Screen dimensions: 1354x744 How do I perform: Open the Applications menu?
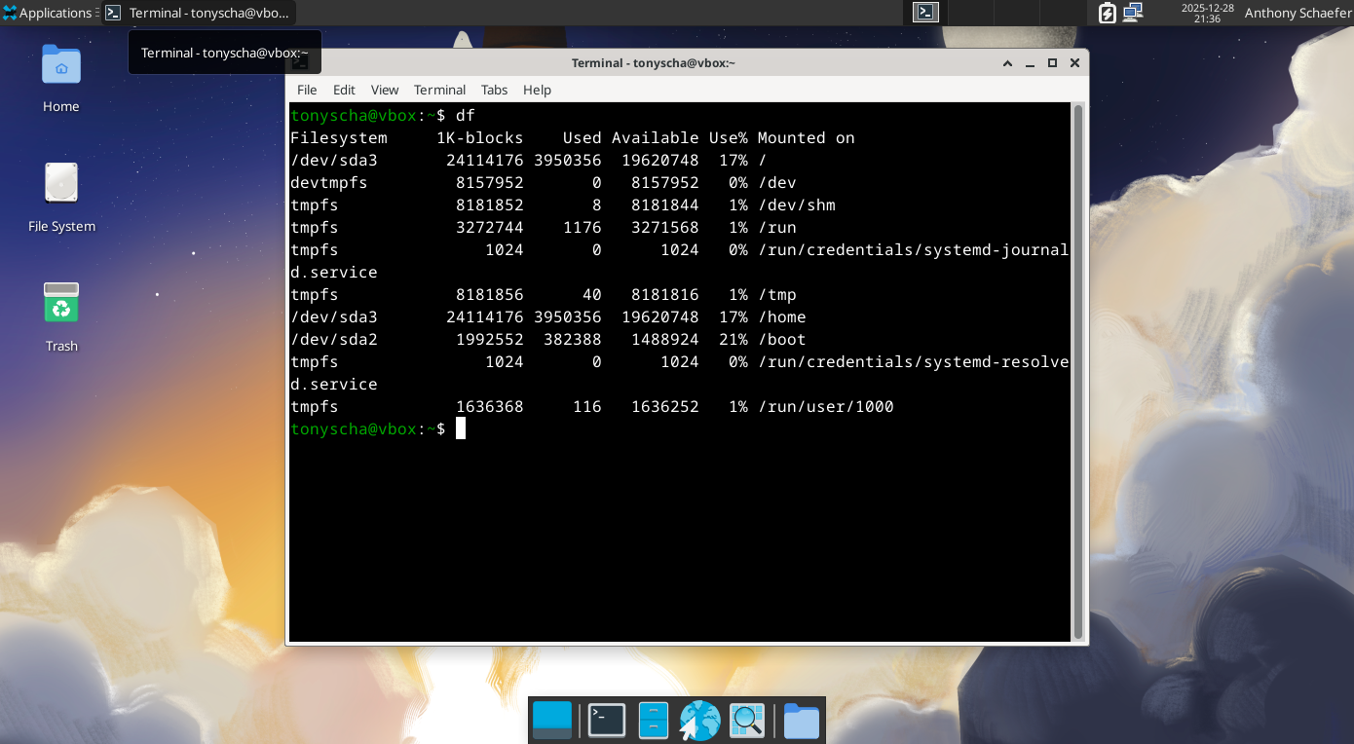[x=49, y=13]
